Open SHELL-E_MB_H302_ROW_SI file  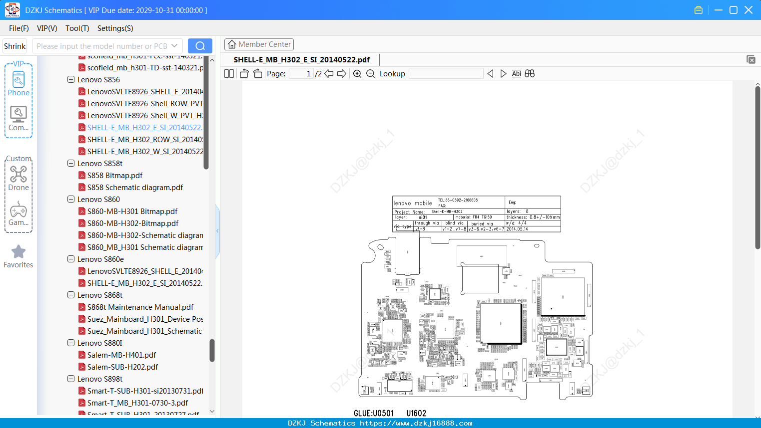tap(145, 140)
